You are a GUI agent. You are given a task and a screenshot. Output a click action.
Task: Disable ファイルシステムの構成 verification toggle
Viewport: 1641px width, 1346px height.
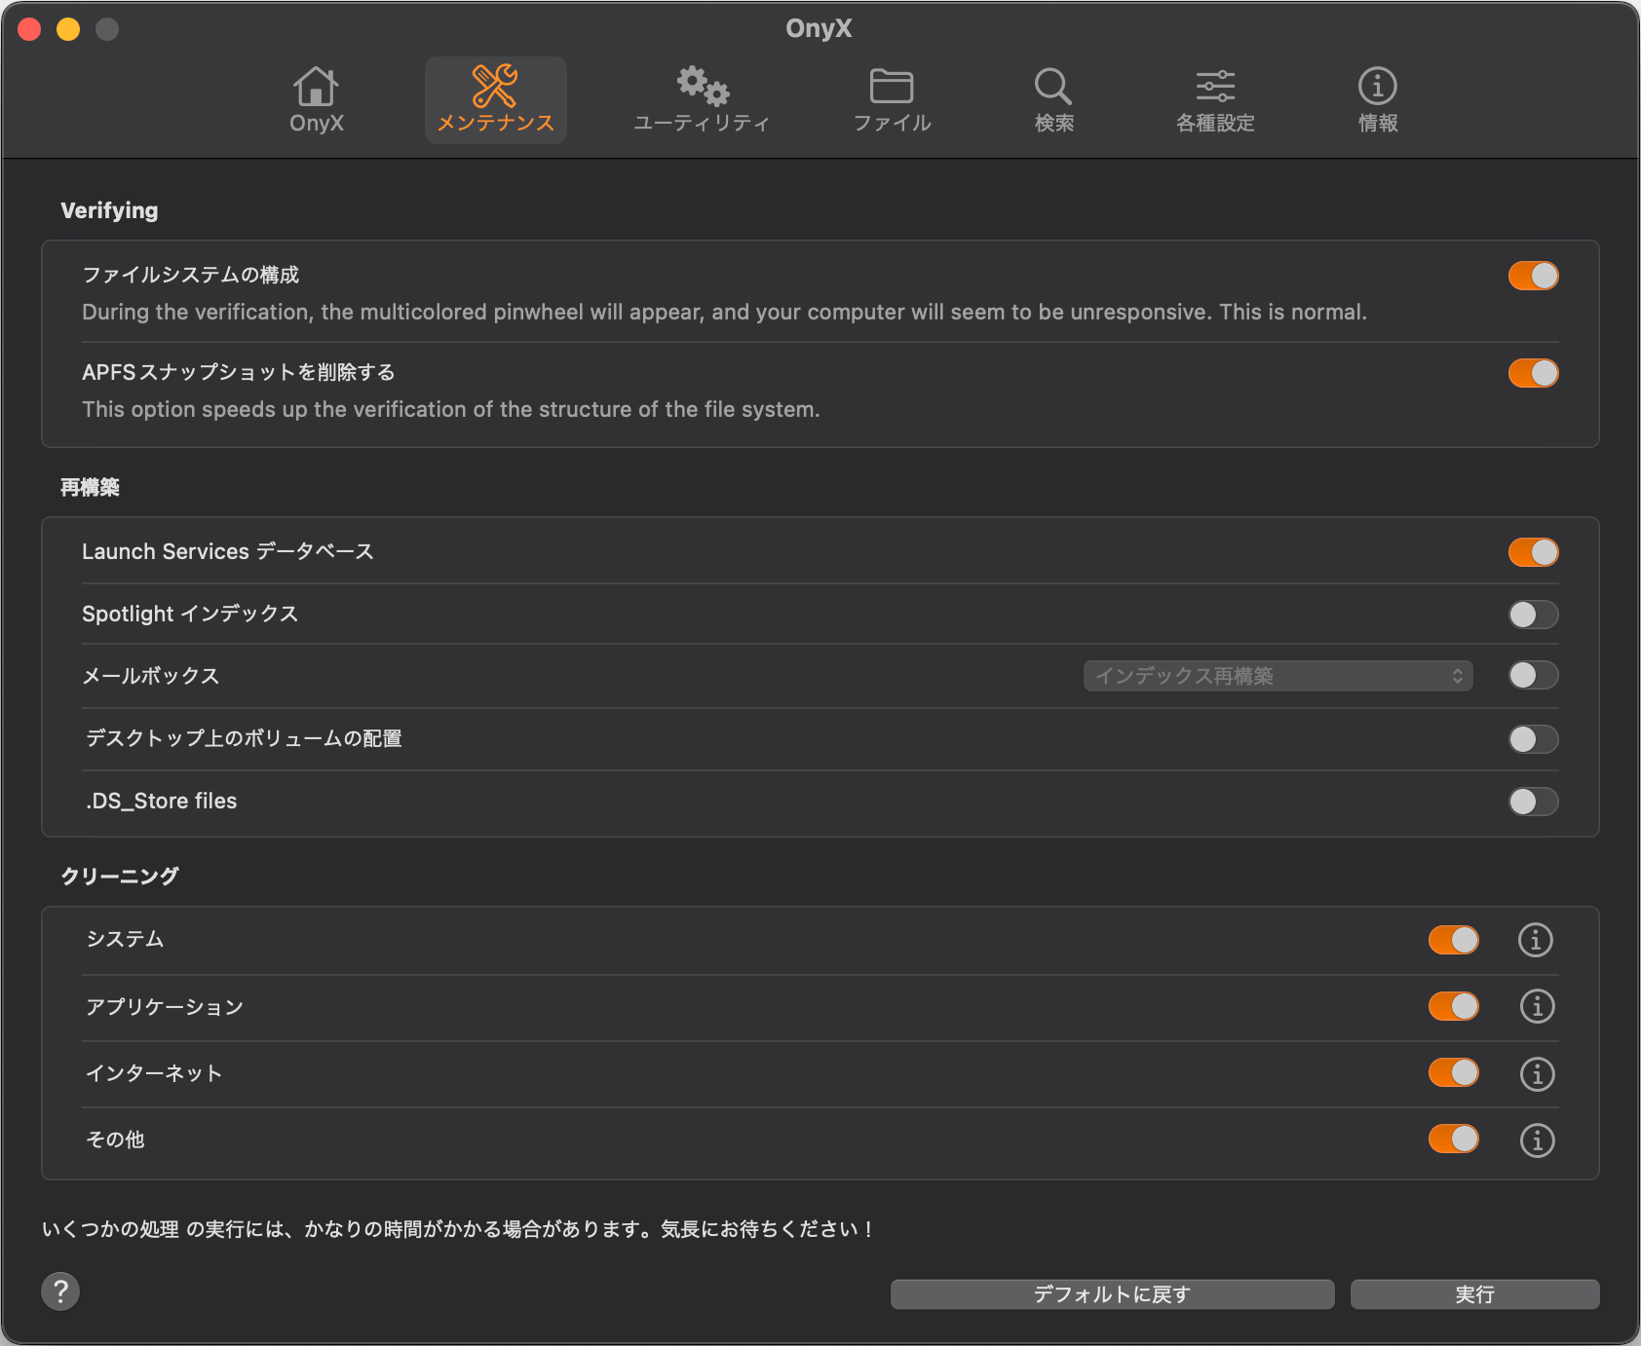tap(1534, 276)
